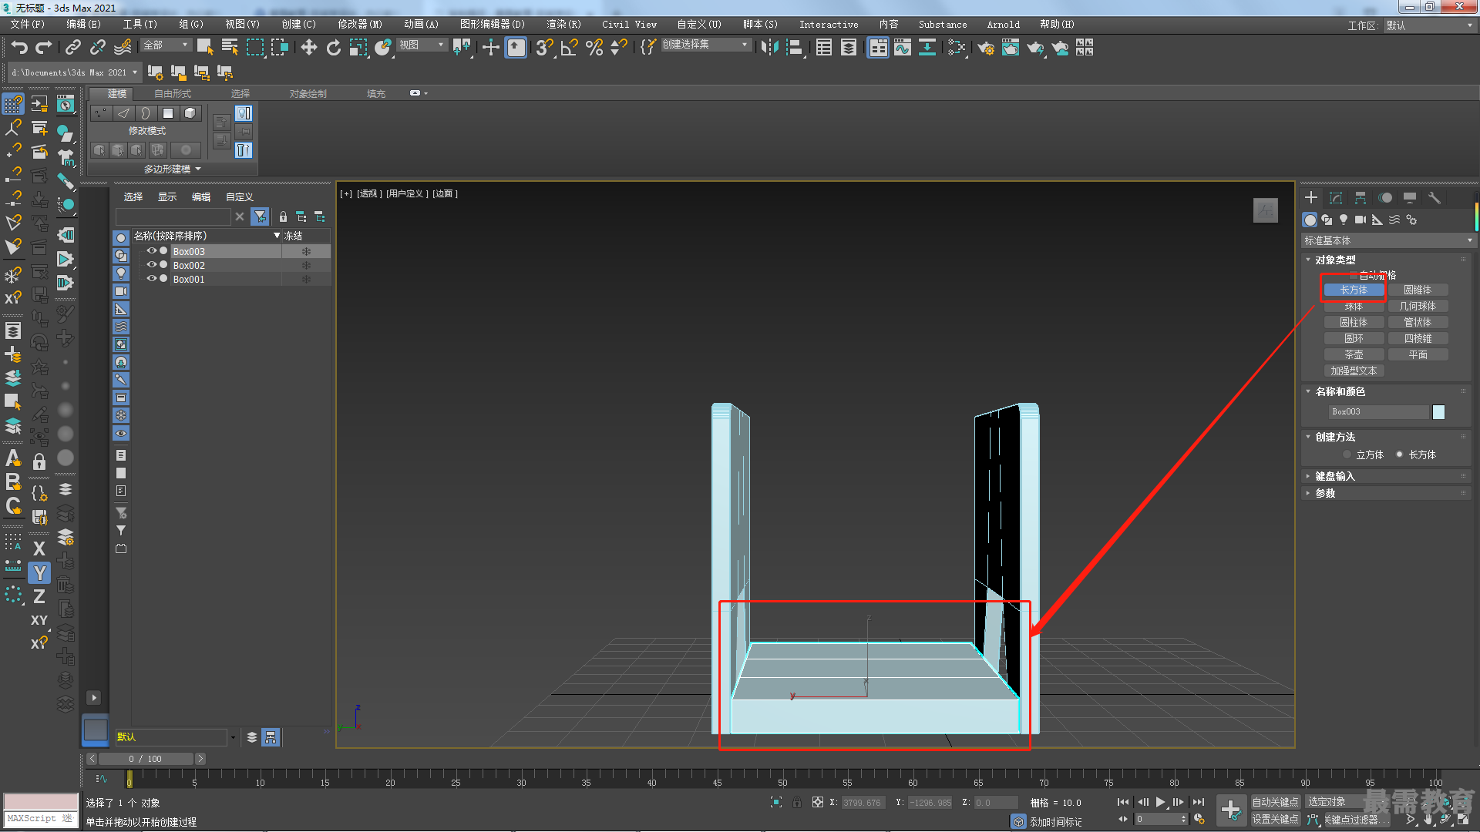Toggle the 3D Snaps icon

(x=544, y=48)
